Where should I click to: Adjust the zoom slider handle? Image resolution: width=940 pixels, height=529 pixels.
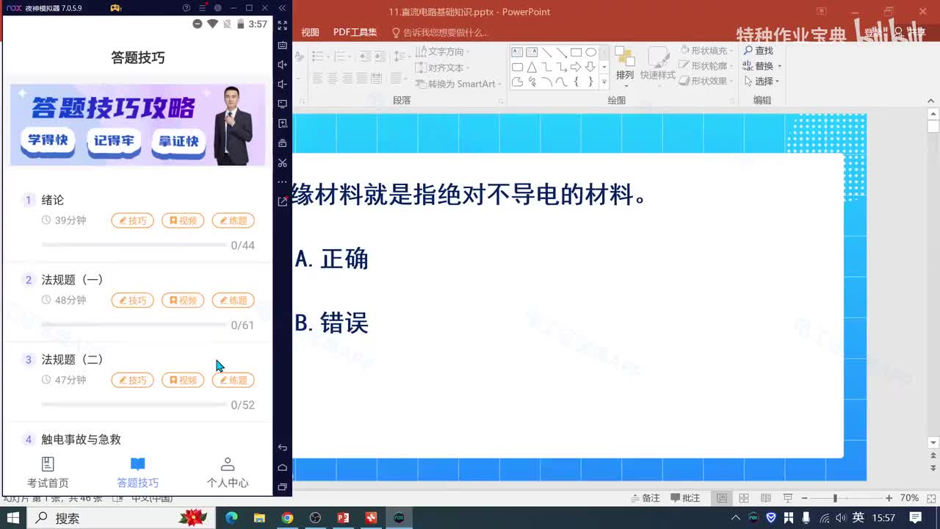[x=835, y=498]
